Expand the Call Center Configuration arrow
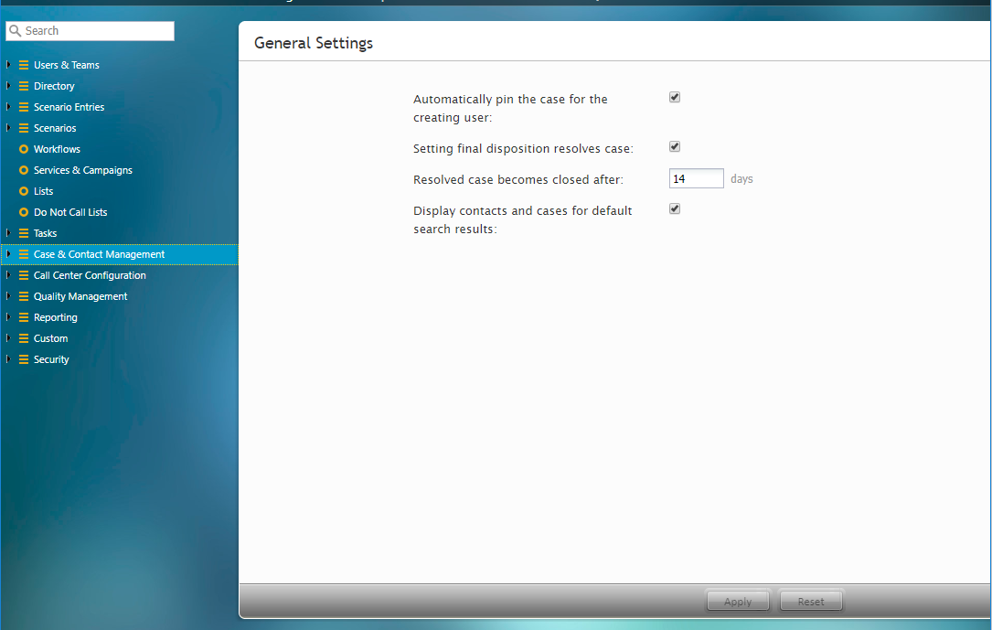The width and height of the screenshot is (992, 630). (x=8, y=275)
